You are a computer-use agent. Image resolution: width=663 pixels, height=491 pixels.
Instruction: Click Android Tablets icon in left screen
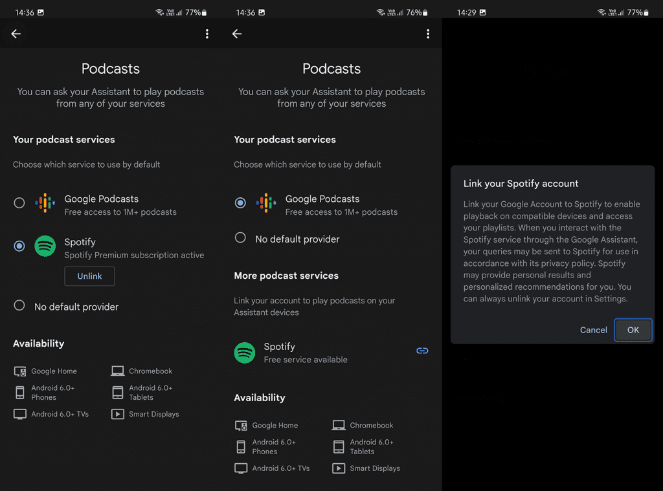pos(118,393)
